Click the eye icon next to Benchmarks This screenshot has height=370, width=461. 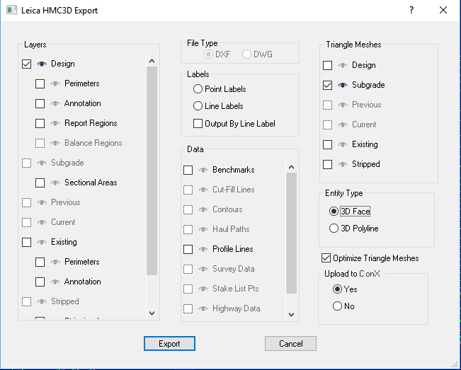(203, 170)
